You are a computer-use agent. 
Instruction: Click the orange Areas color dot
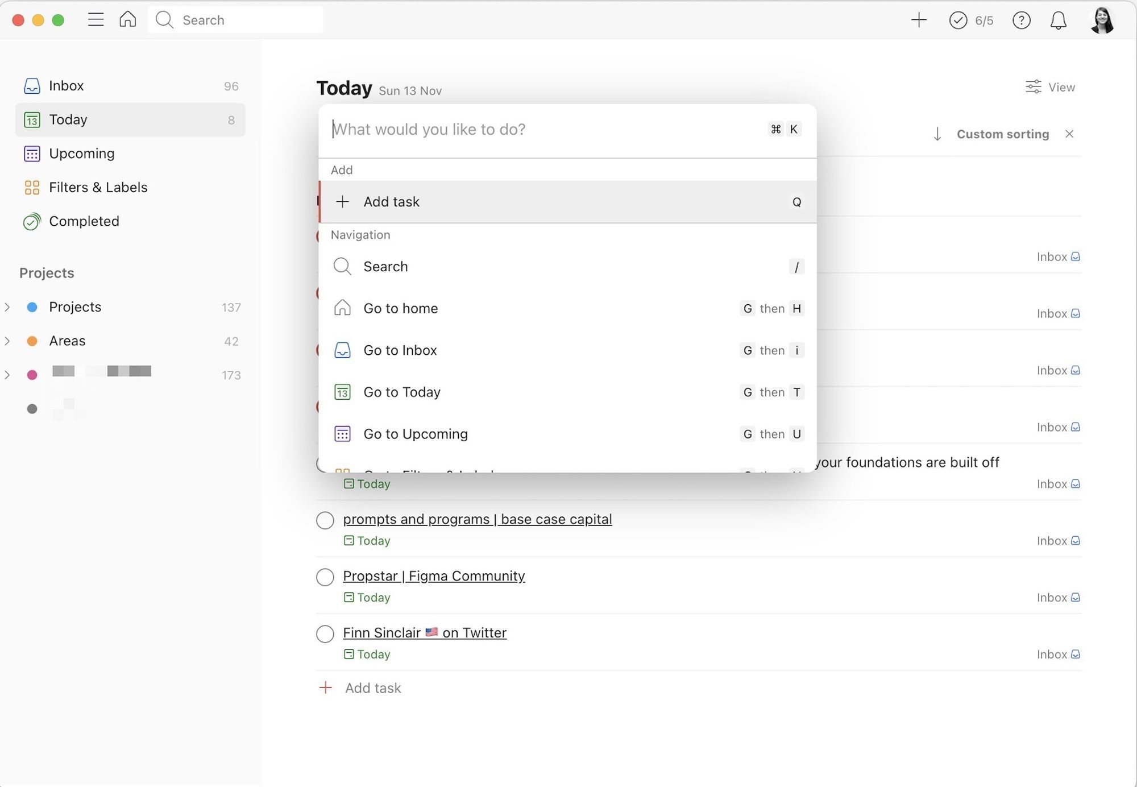point(32,341)
